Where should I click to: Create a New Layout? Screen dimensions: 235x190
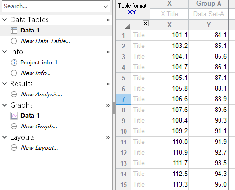pyautogui.click(x=39, y=148)
